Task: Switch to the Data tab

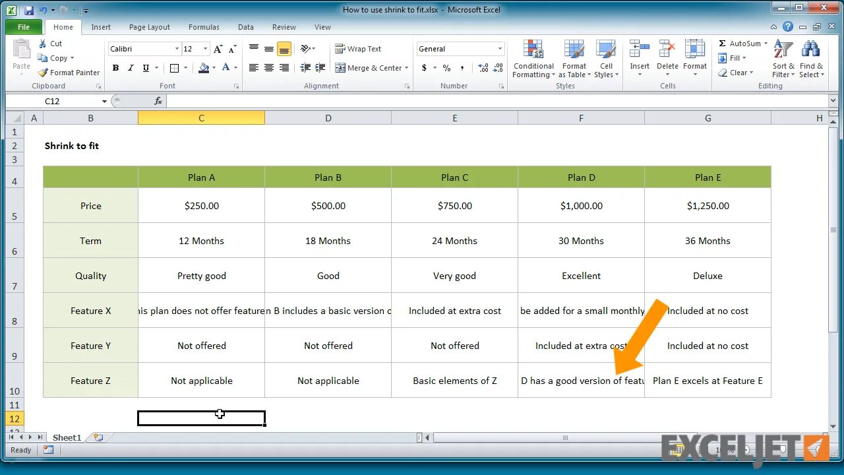Action: tap(246, 27)
